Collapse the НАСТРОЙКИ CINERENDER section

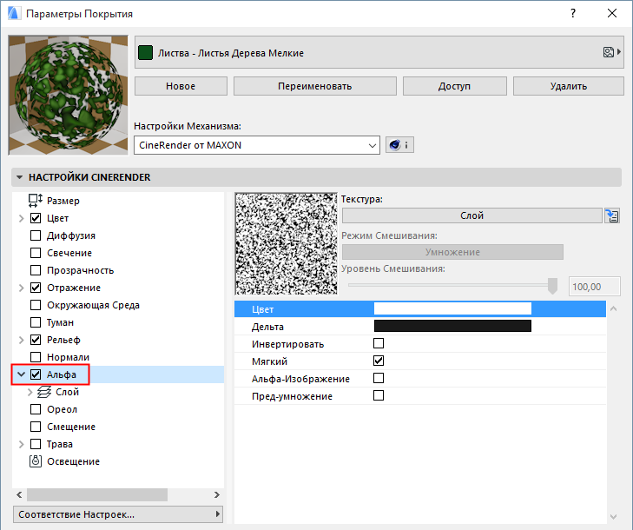point(19,177)
